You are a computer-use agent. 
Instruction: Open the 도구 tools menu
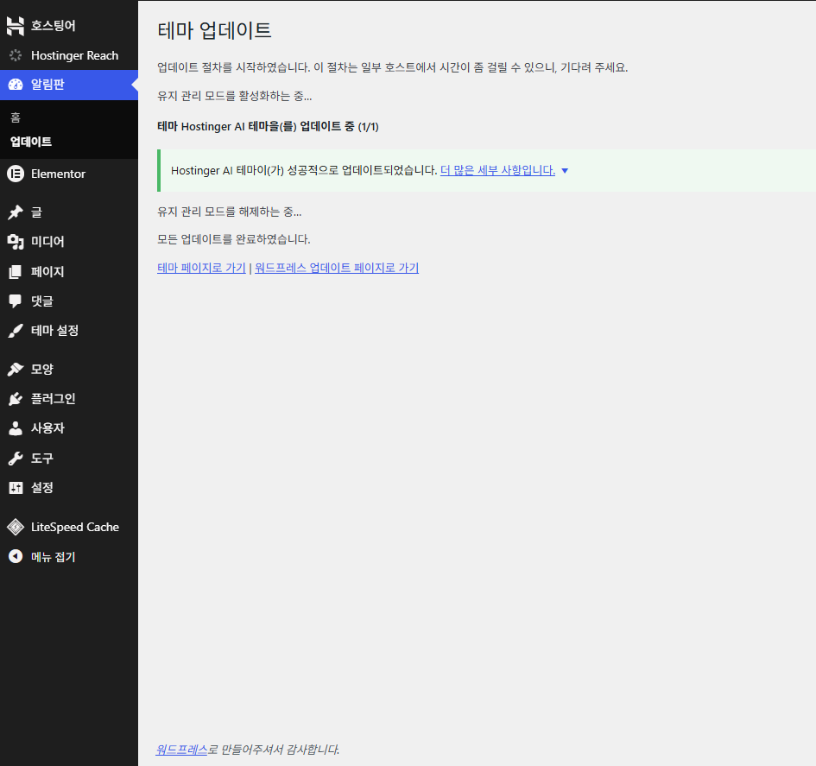tap(69, 458)
